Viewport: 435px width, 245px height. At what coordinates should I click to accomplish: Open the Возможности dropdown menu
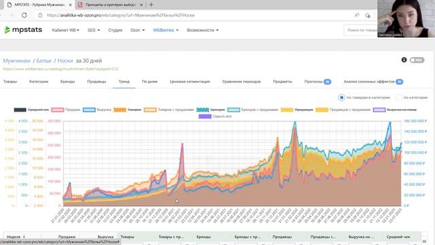[203, 30]
